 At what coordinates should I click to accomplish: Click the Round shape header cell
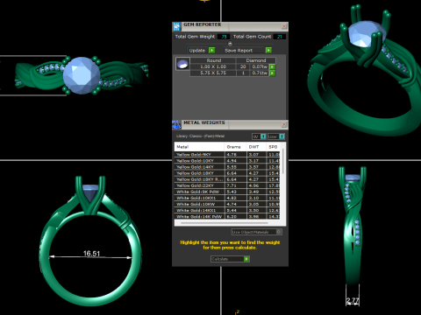tap(213, 60)
